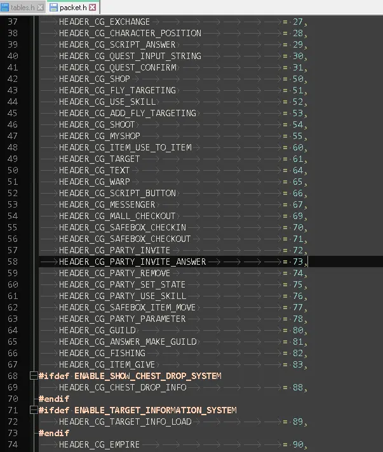Close the packet.h tab
Image resolution: width=383 pixels, height=452 pixels.
coord(93,8)
